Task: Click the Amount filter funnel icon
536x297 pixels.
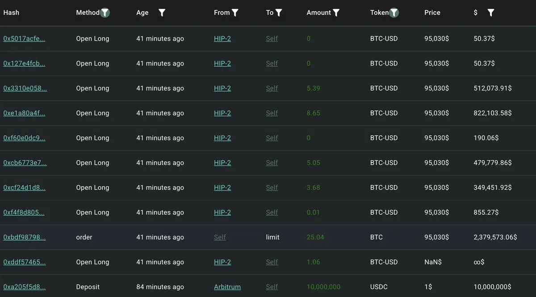Action: 336,13
